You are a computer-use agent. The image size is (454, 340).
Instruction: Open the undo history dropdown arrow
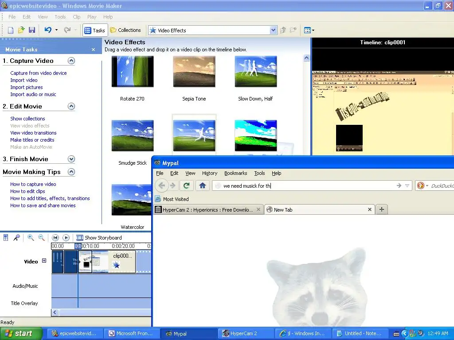pos(56,30)
